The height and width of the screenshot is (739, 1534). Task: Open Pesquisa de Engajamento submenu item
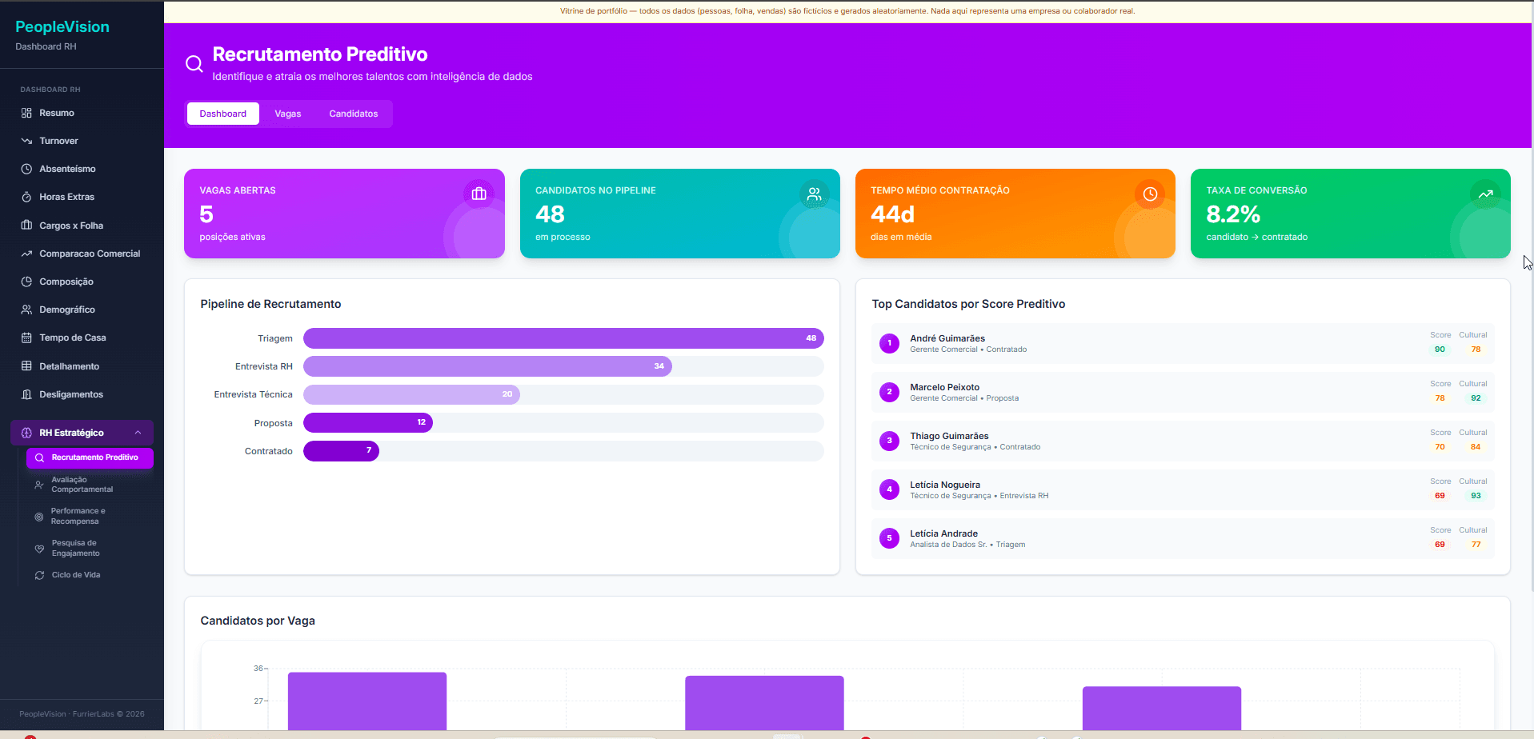(x=90, y=549)
